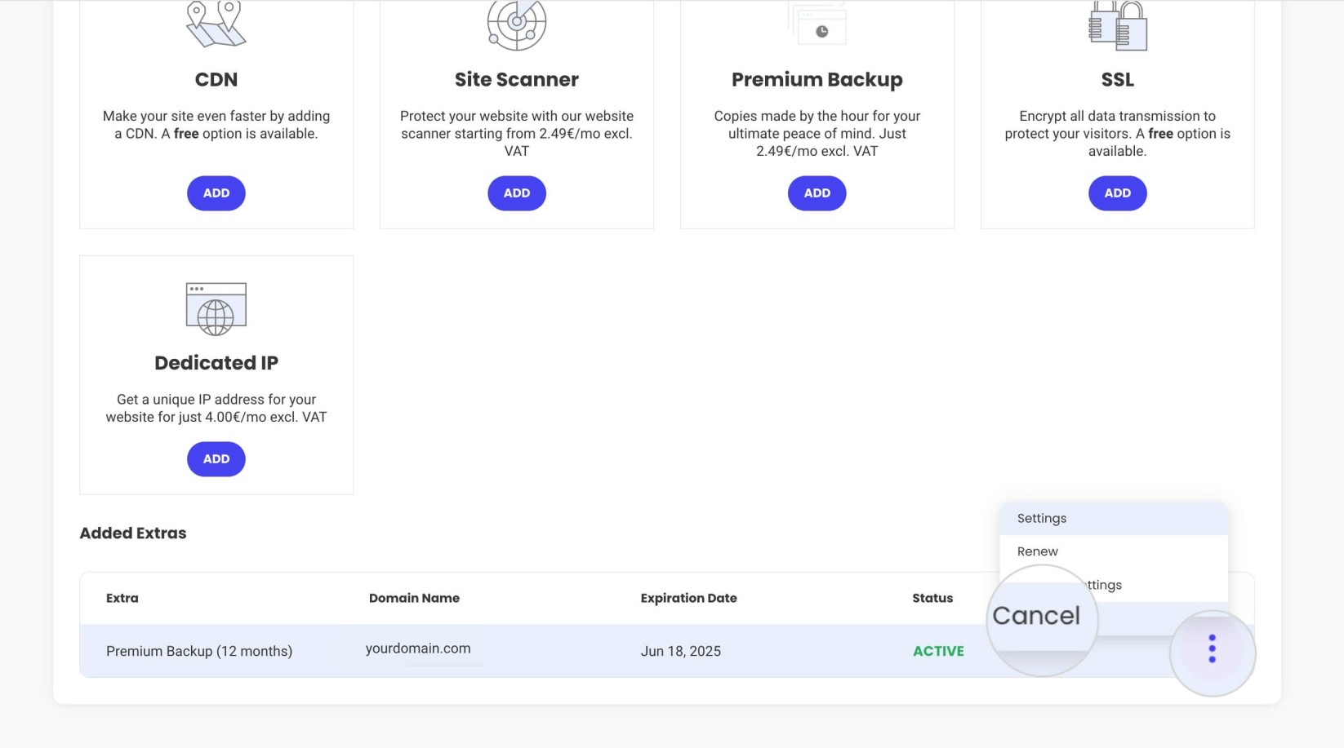Click the Expiration Date column header
Viewport: 1344px width, 748px height.
click(688, 598)
